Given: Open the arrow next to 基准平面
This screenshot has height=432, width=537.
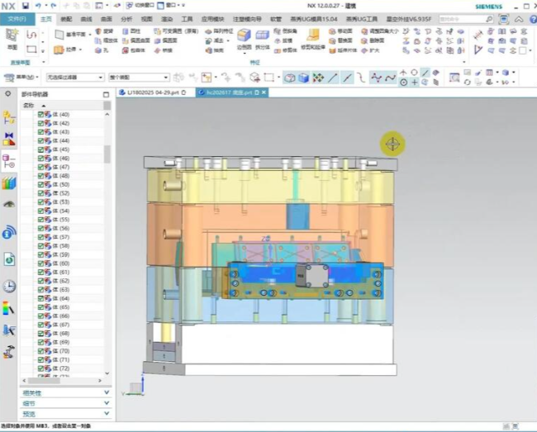Looking at the screenshot, I should (x=90, y=34).
